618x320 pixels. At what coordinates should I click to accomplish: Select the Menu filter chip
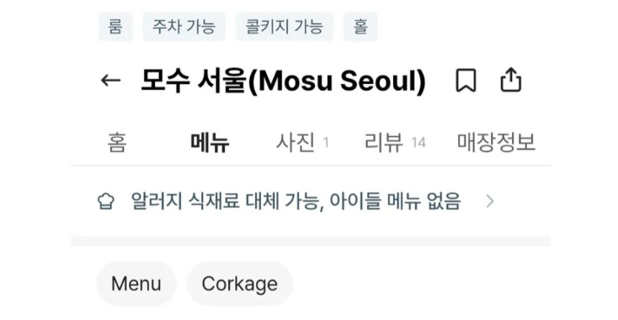(x=136, y=284)
